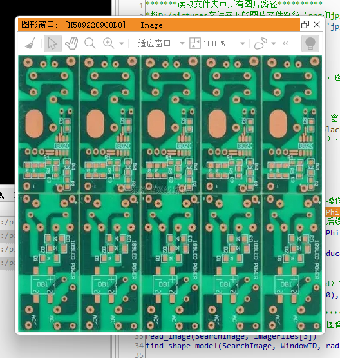This screenshot has width=340, height=358.
Task: Click the image size icon beside 100 %
Action: coord(195,43)
